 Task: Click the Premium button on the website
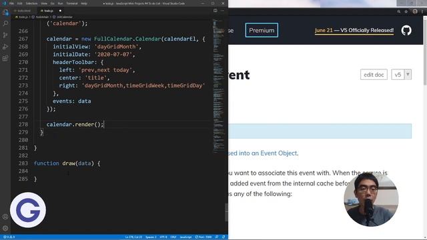tap(262, 30)
